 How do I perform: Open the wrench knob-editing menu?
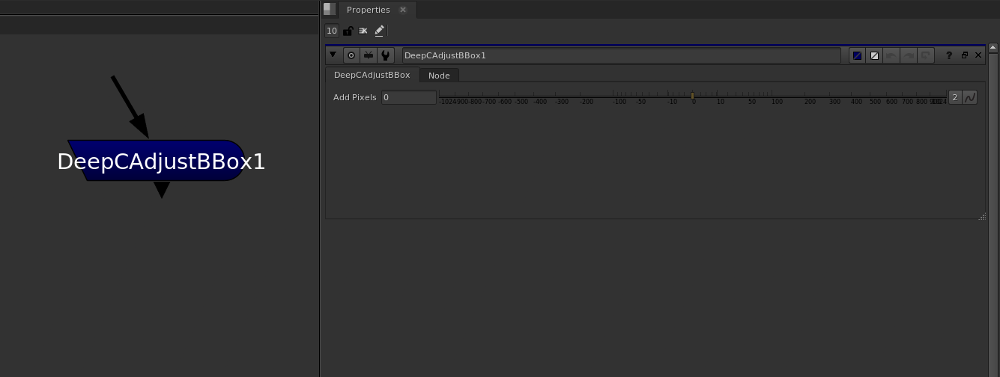click(385, 55)
